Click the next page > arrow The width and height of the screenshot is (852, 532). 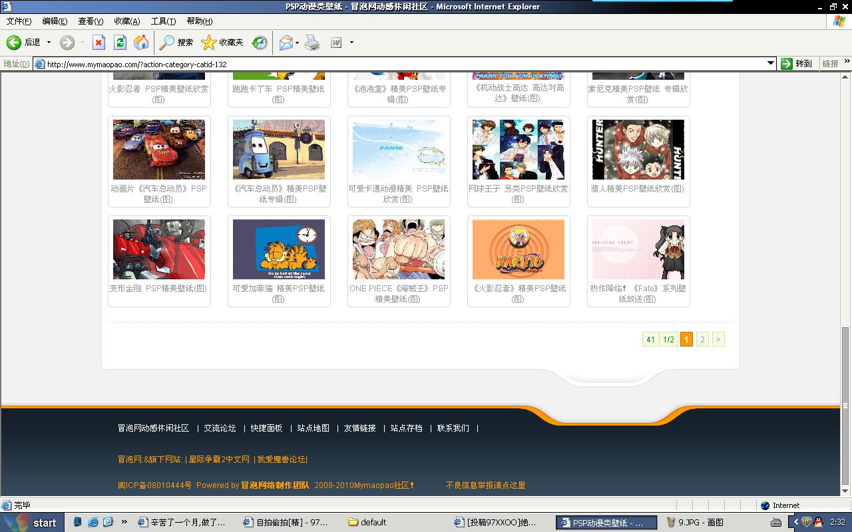point(718,339)
